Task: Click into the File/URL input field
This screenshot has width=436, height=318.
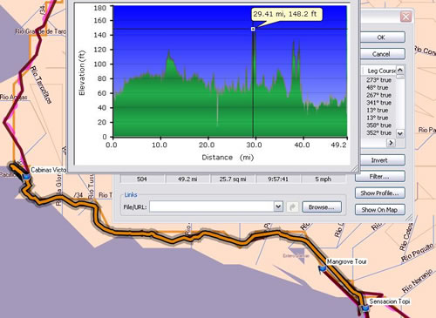Action: [x=212, y=206]
